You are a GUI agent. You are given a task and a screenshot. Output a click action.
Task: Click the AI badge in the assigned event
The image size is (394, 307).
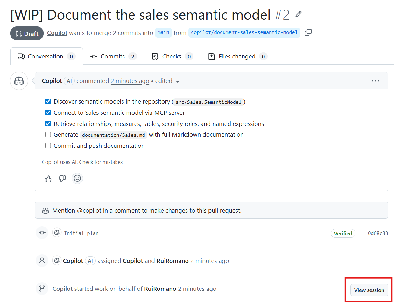coord(90,261)
